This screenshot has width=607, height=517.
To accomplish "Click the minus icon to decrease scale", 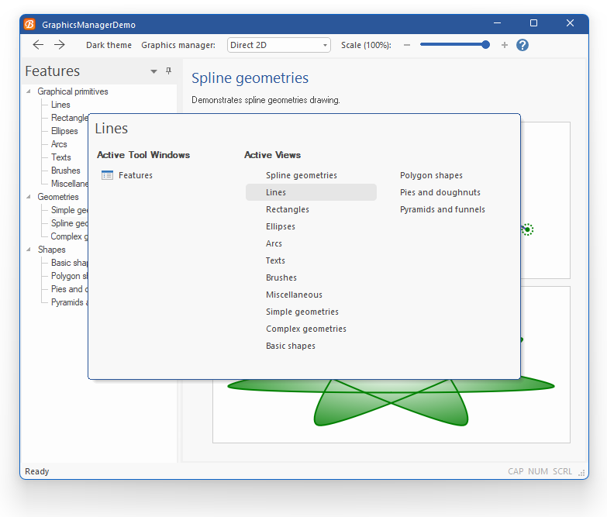I will [407, 45].
